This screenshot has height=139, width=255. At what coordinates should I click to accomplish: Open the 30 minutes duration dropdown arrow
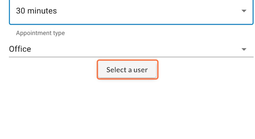point(244,11)
